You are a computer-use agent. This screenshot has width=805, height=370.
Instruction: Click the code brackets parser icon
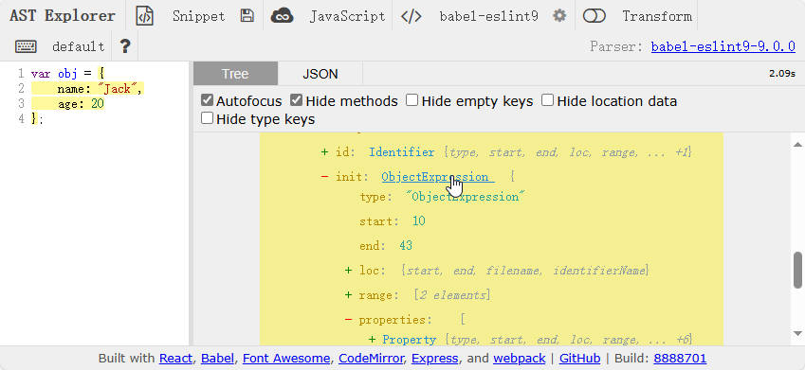coord(412,16)
